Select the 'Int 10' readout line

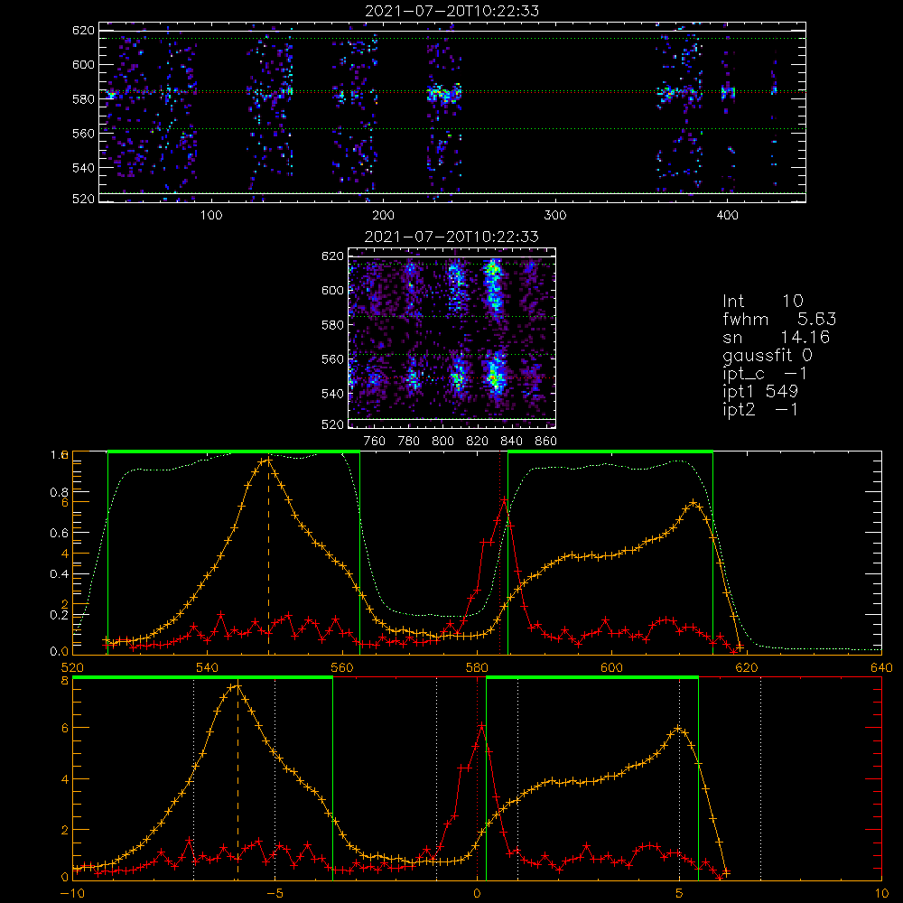763,301
